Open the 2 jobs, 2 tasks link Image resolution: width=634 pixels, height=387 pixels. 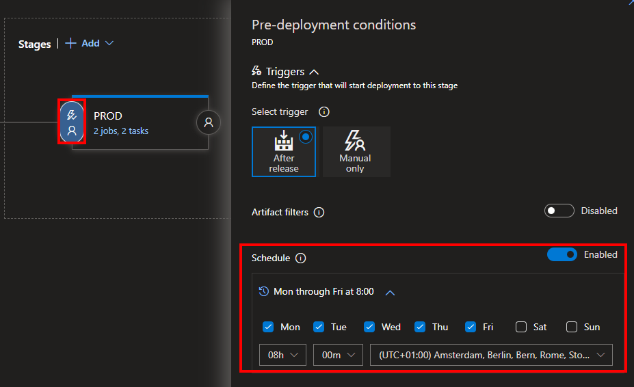(x=121, y=131)
